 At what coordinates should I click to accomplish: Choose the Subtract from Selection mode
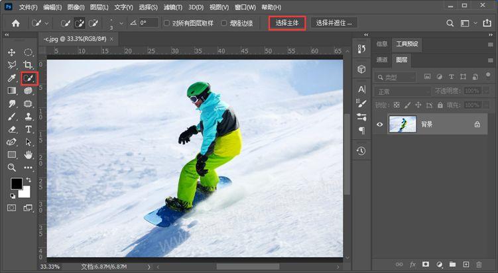point(93,23)
